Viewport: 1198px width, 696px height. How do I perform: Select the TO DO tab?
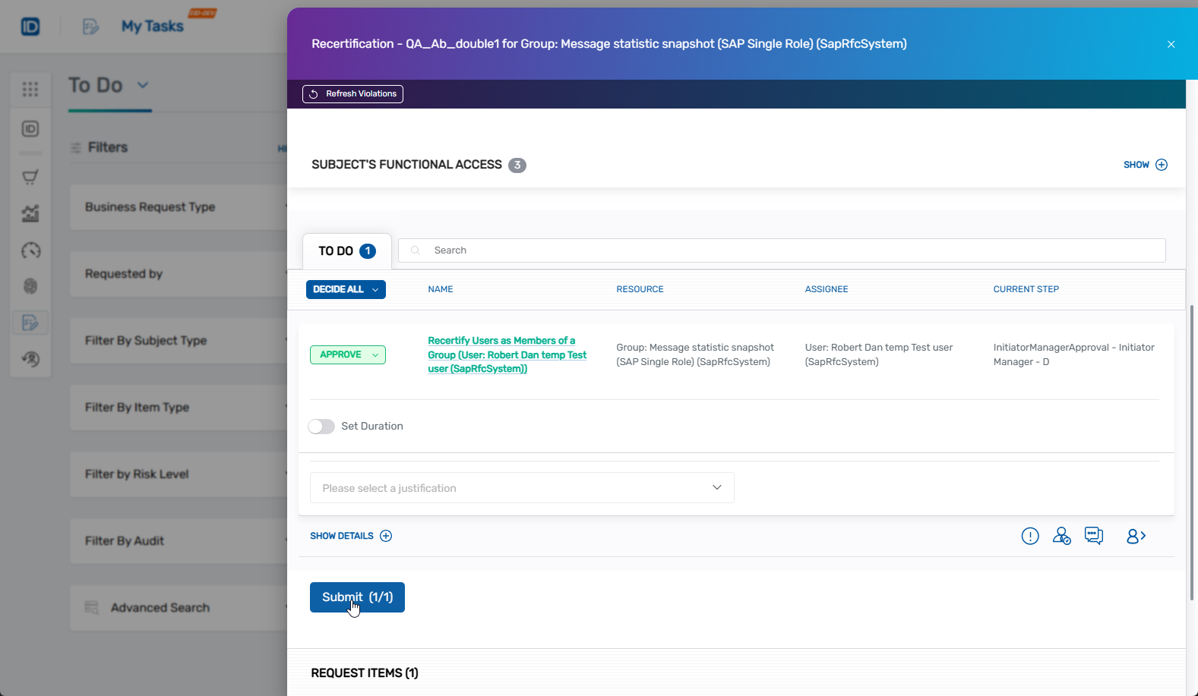(346, 251)
